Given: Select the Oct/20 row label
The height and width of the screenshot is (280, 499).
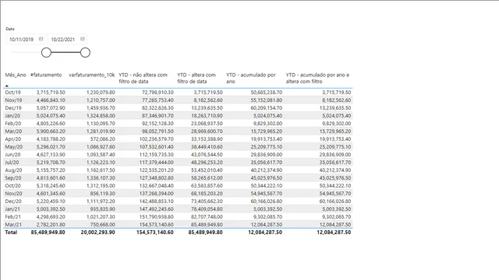Looking at the screenshot, I should coord(12,186).
